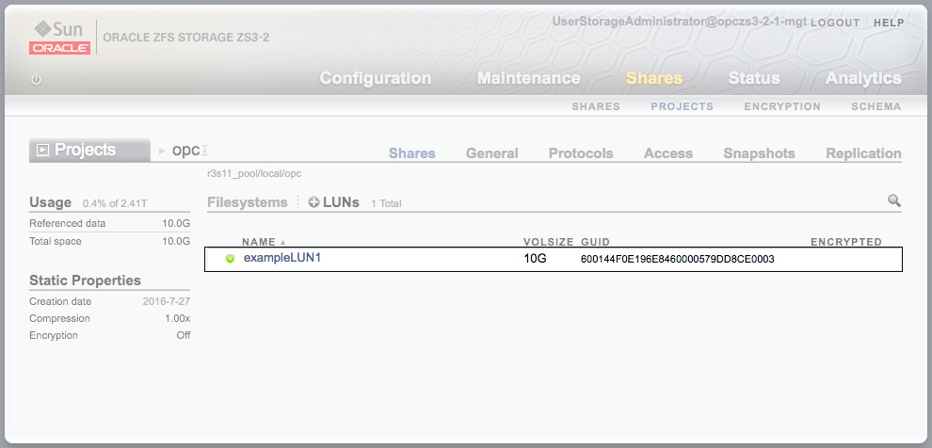
Task: Click the ENCRYPTED column header
Action: coord(846,242)
